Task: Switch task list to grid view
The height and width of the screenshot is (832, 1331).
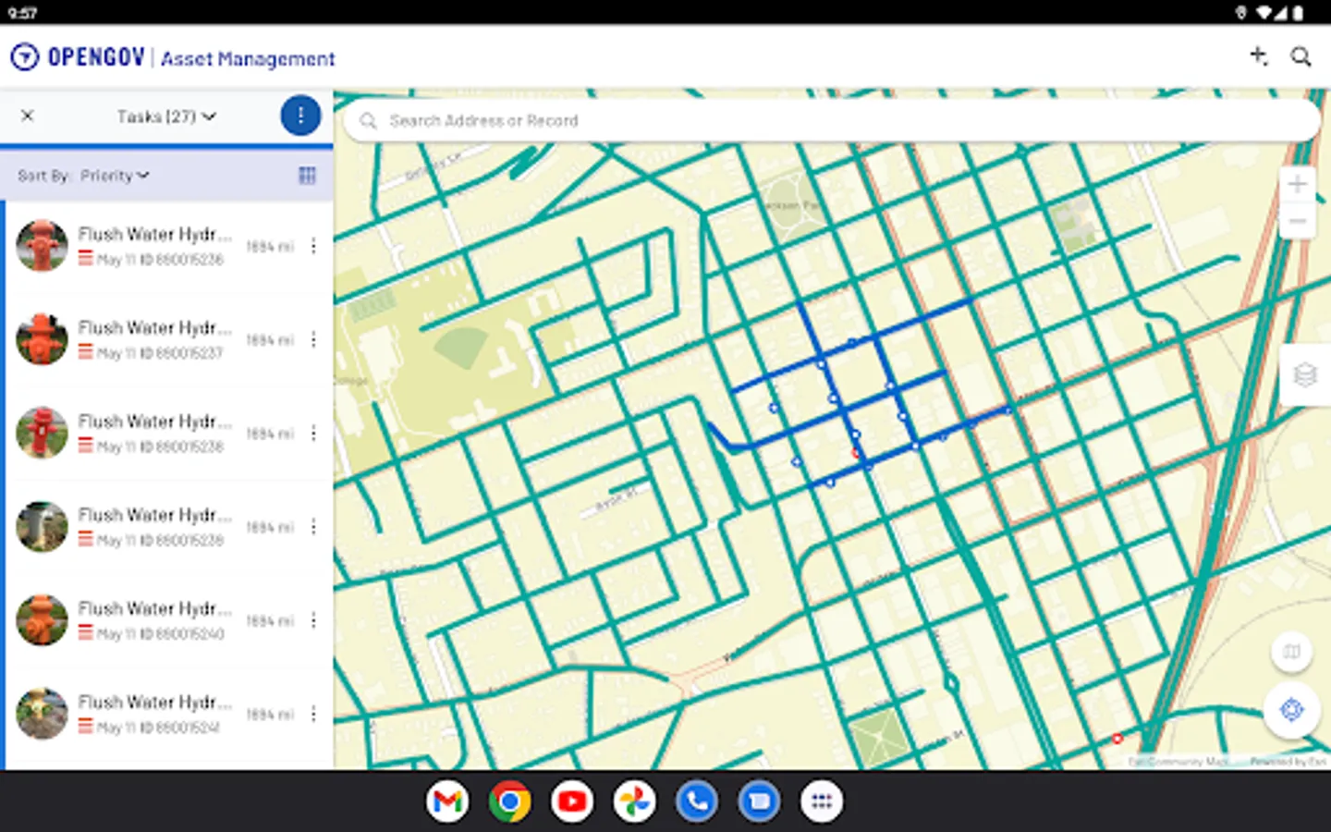Action: pos(307,176)
